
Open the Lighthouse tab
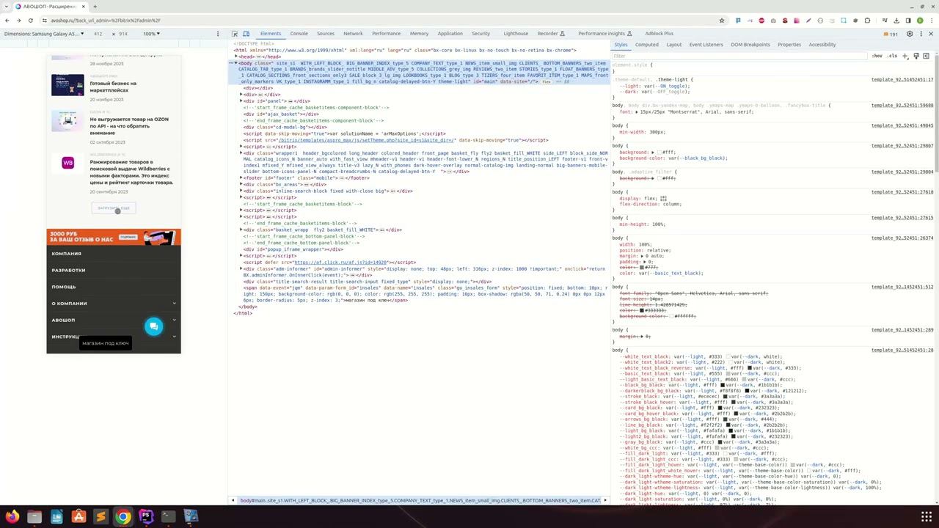pos(516,34)
